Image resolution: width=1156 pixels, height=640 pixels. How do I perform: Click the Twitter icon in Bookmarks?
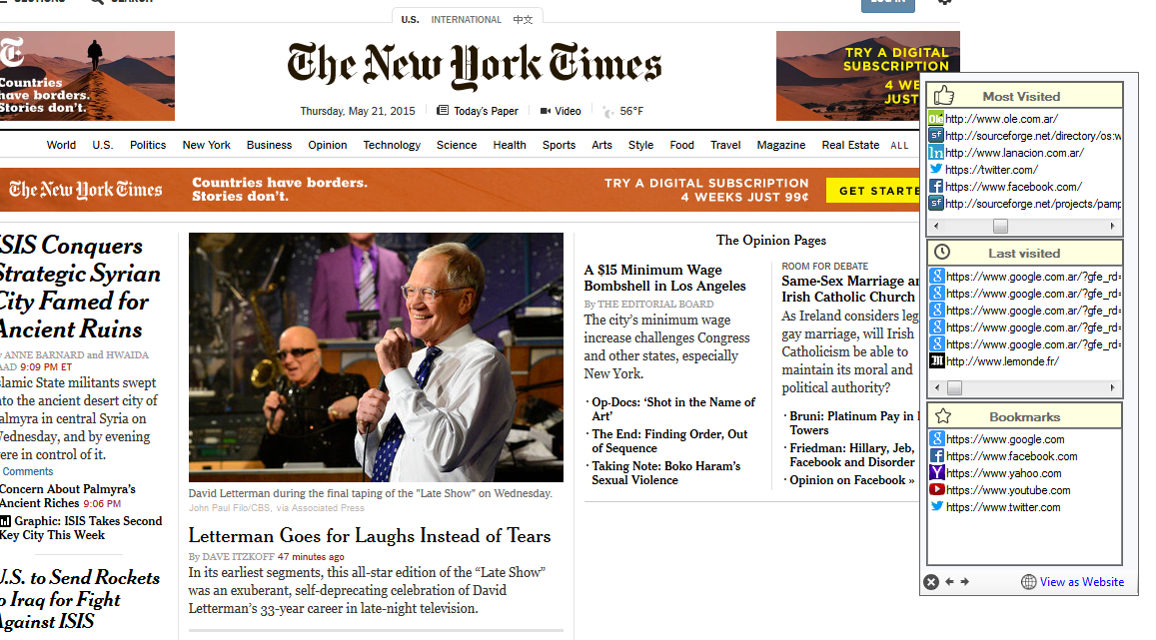936,506
